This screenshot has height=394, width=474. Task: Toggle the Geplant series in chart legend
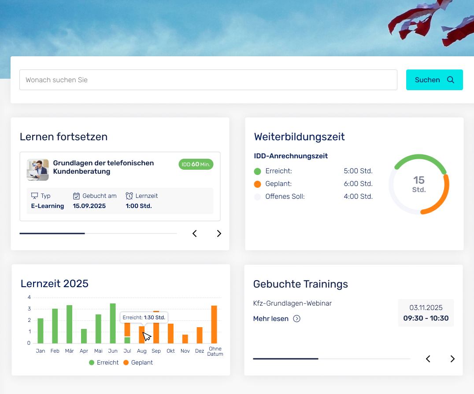138,362
